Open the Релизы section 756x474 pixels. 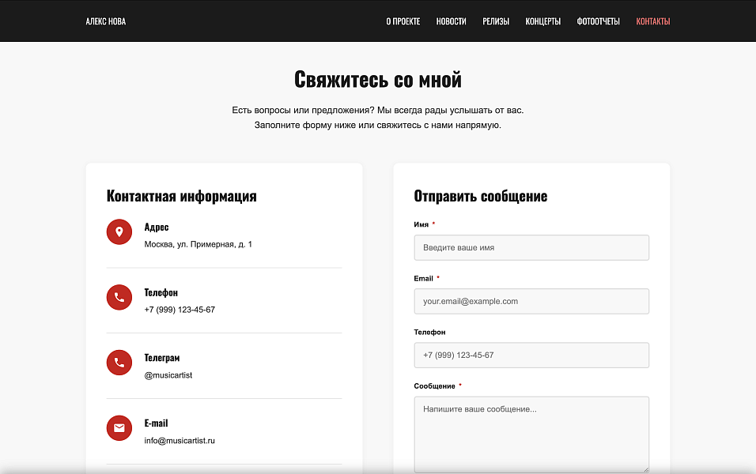coord(496,21)
